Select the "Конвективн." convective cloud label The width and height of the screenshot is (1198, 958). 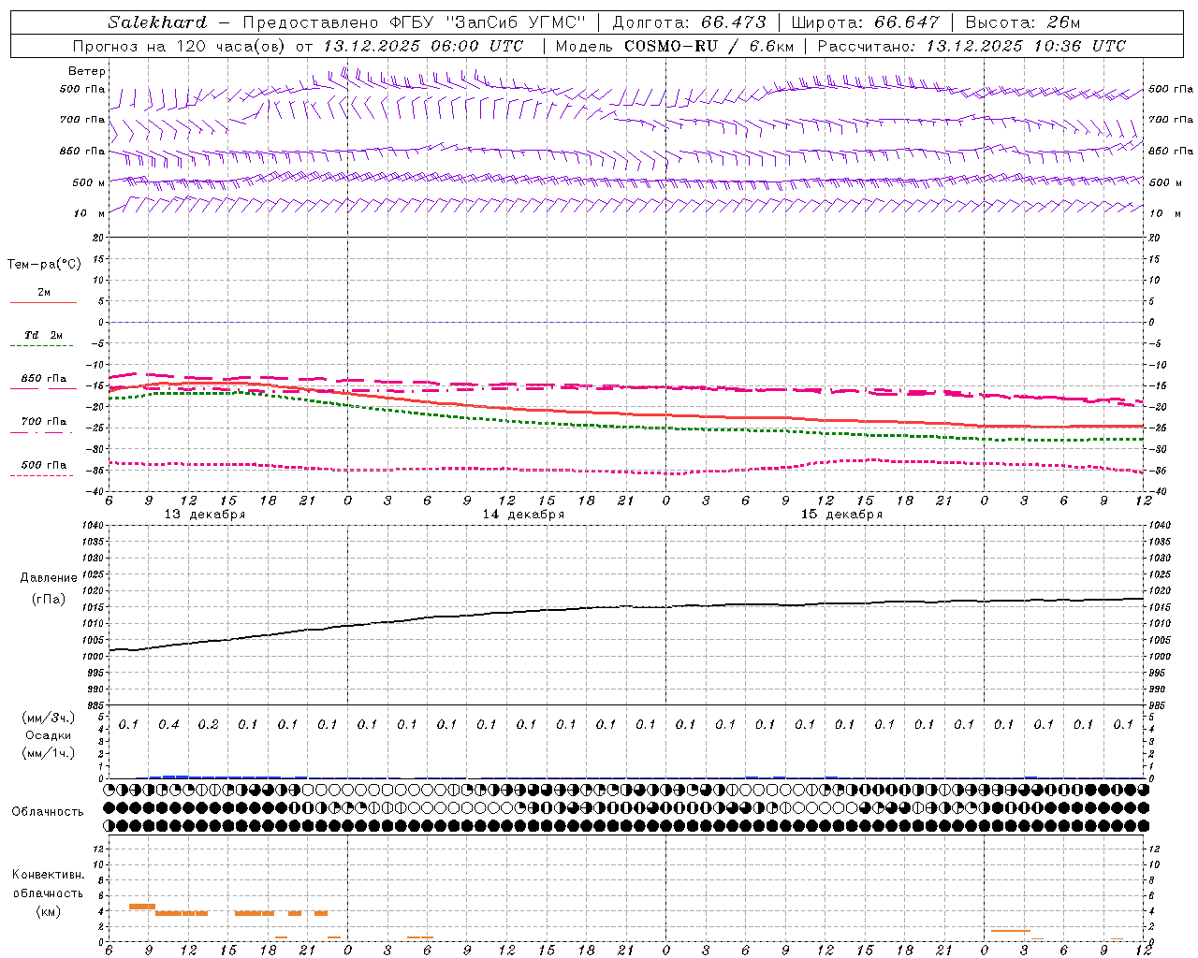(49, 875)
